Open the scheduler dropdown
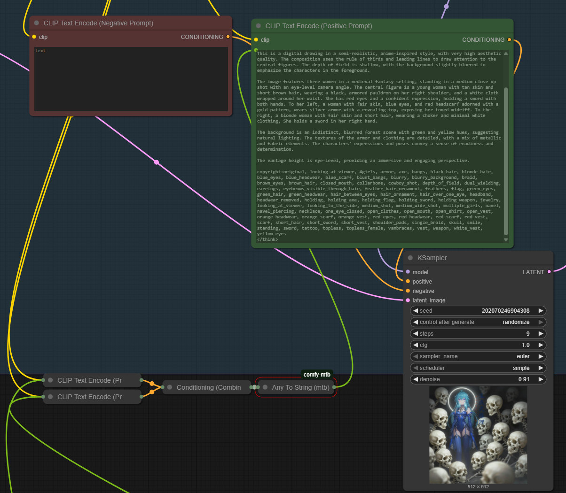 (478, 368)
